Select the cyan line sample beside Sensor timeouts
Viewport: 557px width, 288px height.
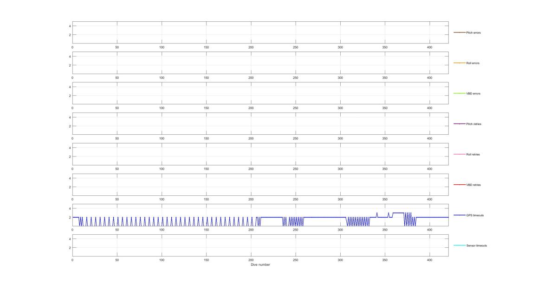click(460, 245)
